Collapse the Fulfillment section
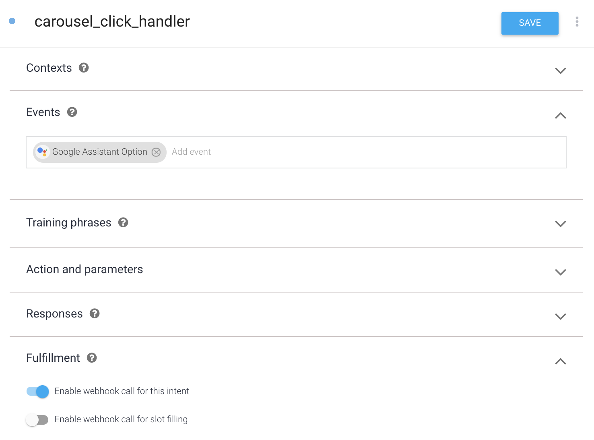This screenshot has height=440, width=594. 560,361
